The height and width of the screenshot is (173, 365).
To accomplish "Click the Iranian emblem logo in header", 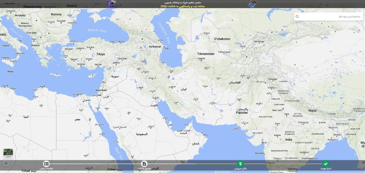I will pyautogui.click(x=111, y=4).
